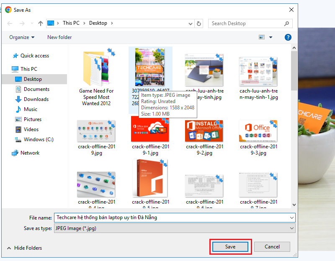This screenshot has height=261, width=335.
Task: Open the Downloads folder in sidebar
Action: point(36,99)
